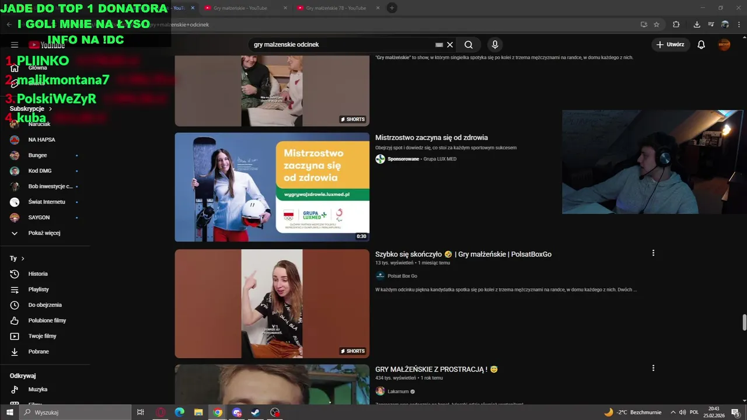Show hidden system tray icons chevron
The width and height of the screenshot is (747, 420).
click(673, 412)
